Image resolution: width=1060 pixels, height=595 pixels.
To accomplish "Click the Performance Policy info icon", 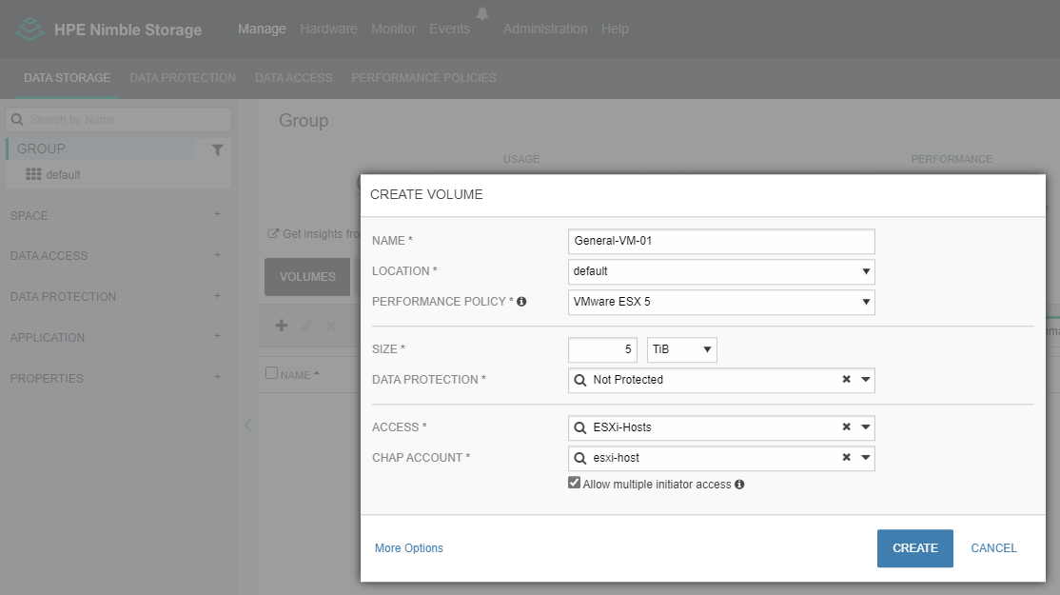I will 521,302.
